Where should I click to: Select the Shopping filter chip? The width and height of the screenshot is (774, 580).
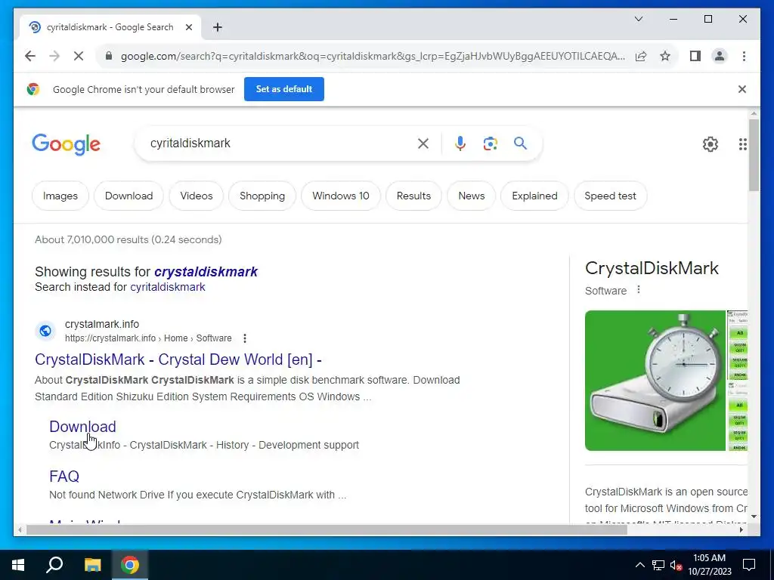pos(262,196)
